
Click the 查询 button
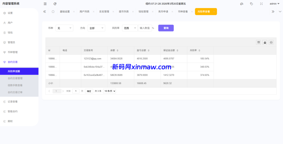coord(166,28)
